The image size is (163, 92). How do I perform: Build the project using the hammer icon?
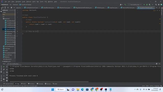125,5
